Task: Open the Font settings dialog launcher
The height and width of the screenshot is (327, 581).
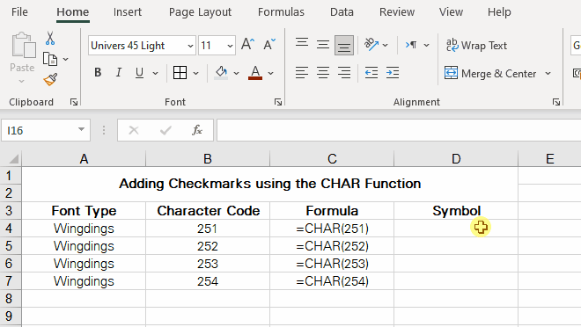Action: tap(278, 102)
